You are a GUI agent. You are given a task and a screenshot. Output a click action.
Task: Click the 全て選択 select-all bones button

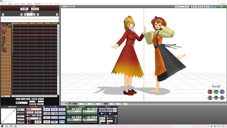[54, 113]
